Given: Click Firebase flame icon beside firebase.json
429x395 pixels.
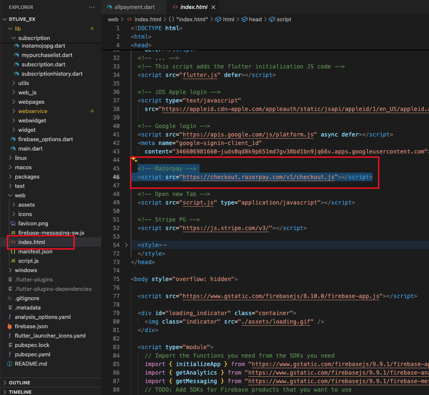Looking at the screenshot, I should [x=10, y=326].
